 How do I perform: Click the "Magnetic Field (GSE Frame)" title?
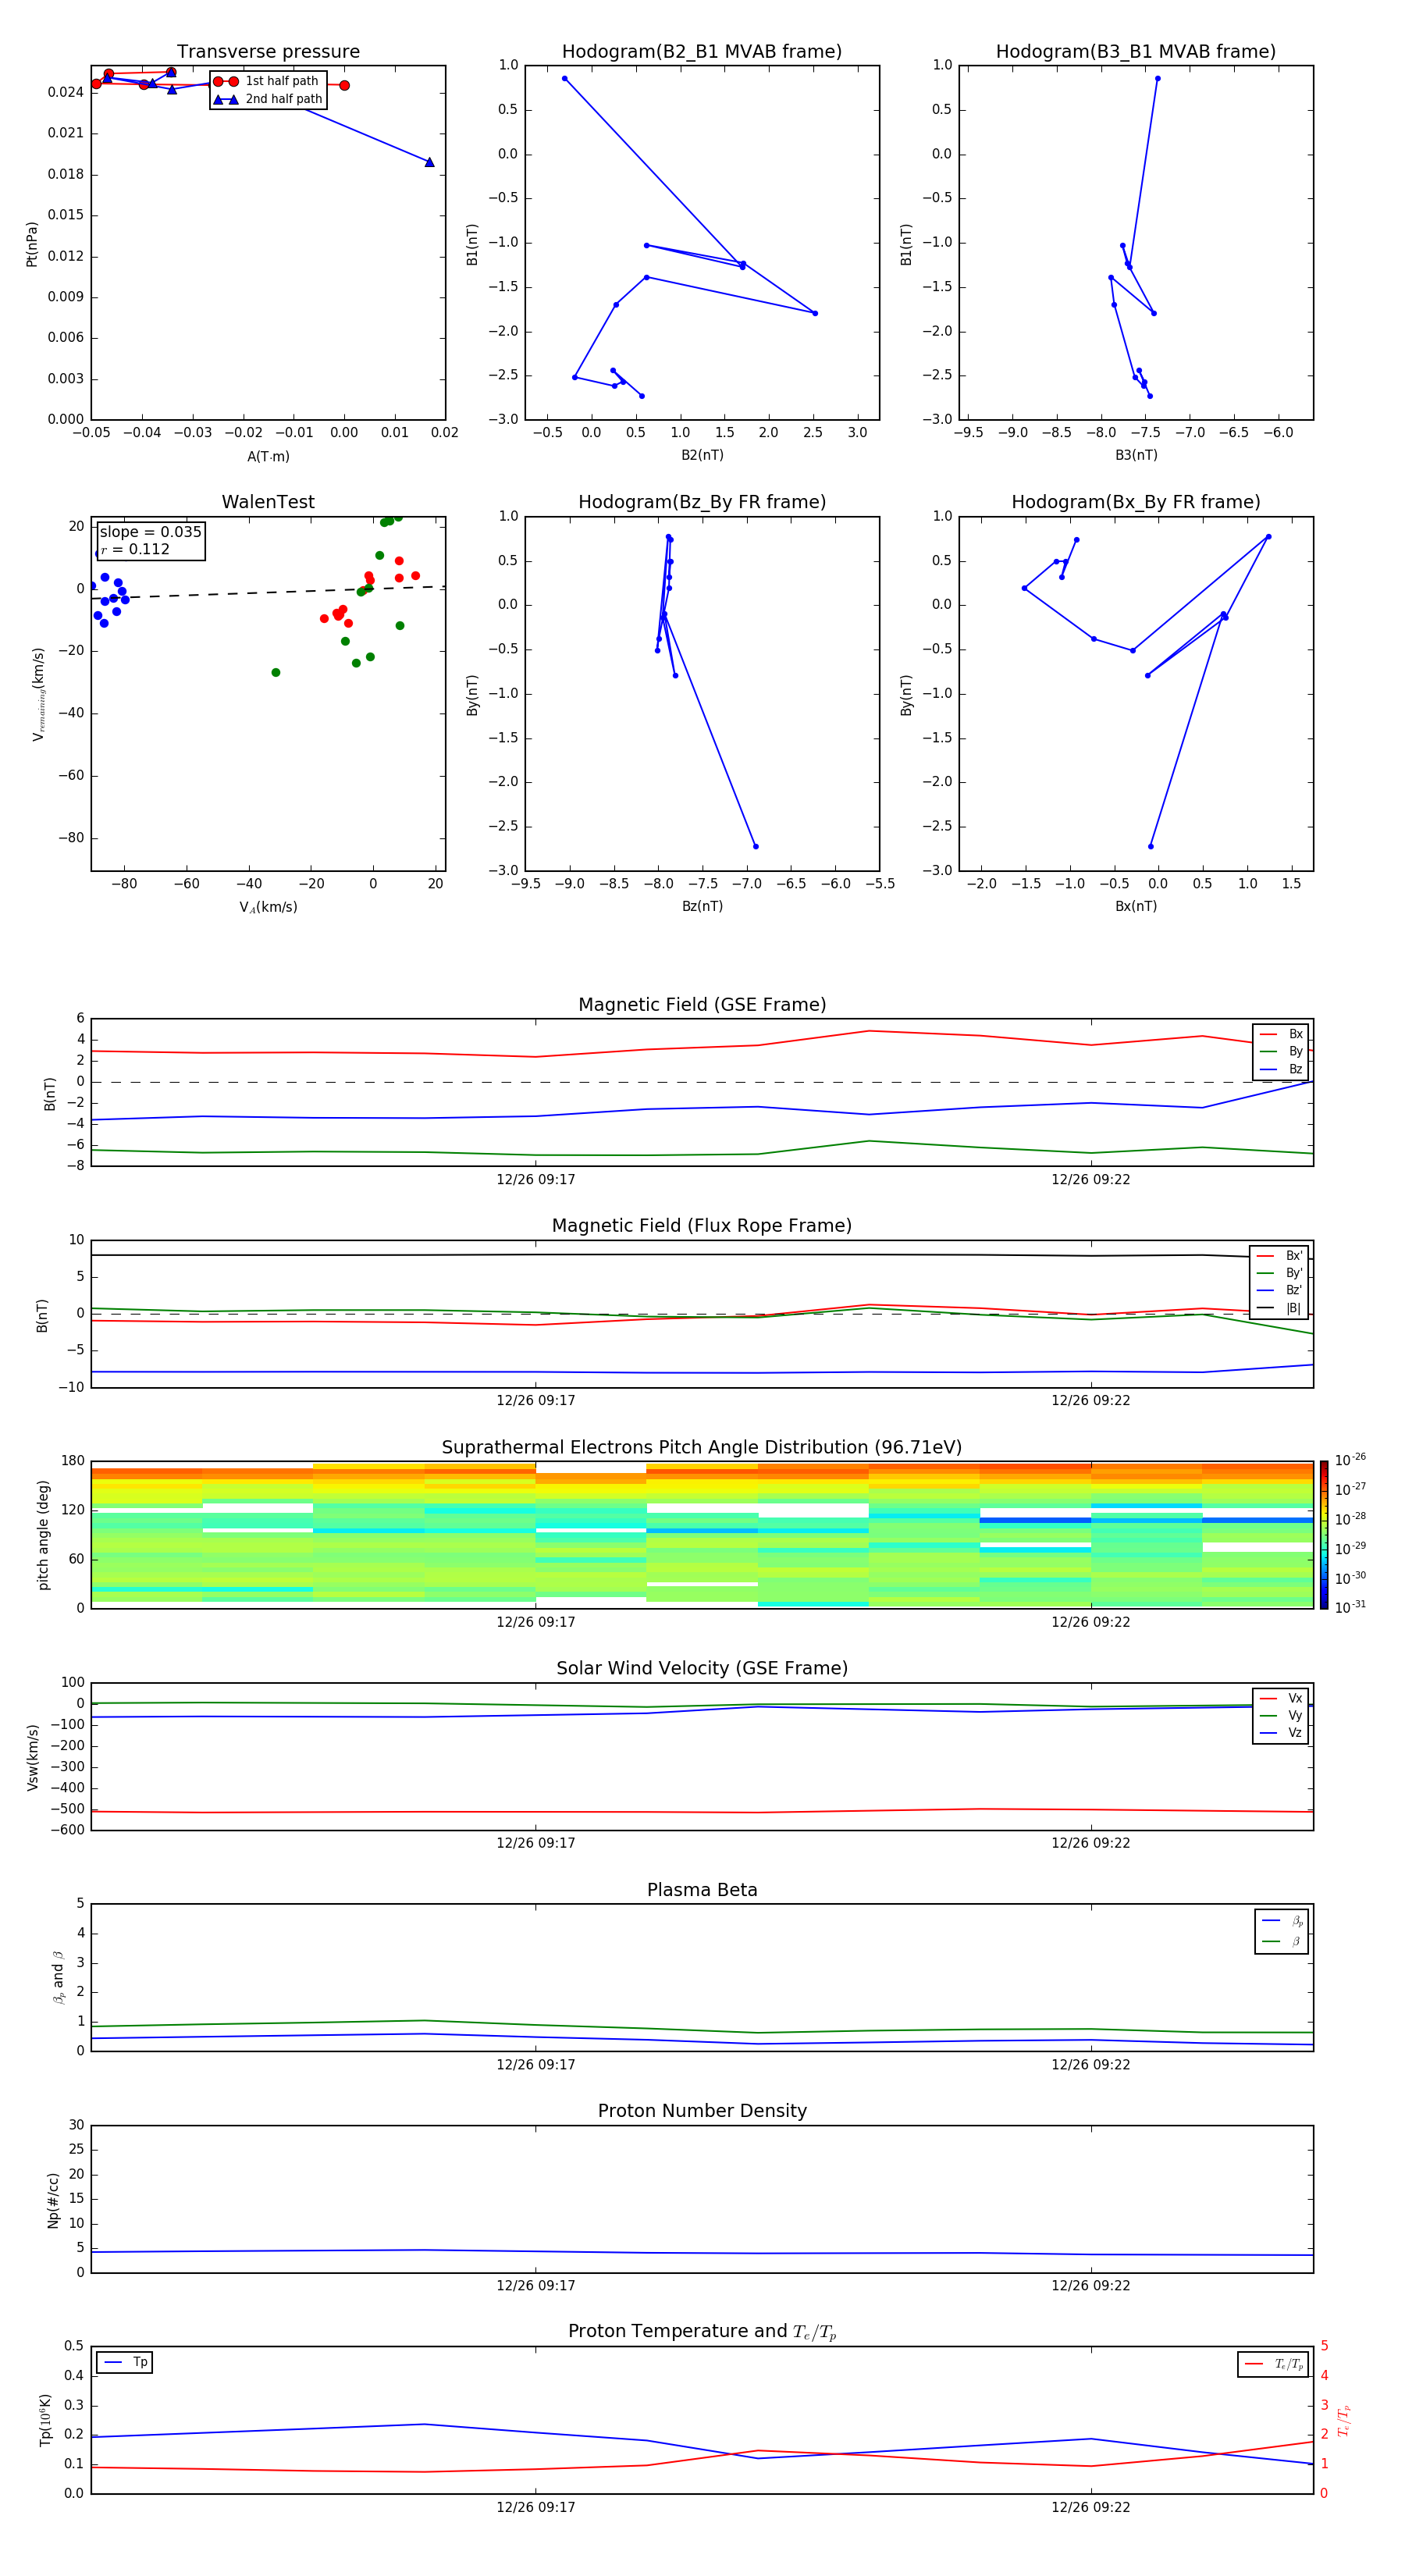pyautogui.click(x=702, y=1005)
